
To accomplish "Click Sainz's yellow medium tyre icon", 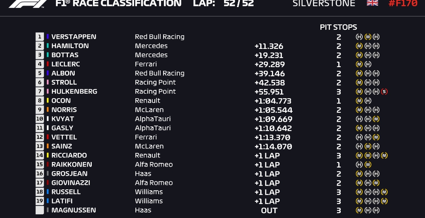I will (368, 146).
